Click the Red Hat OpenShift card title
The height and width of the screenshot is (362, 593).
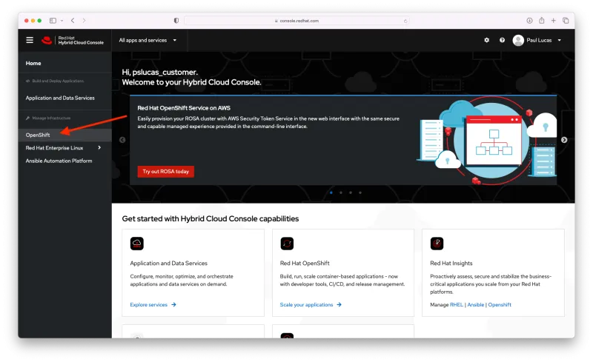tap(305, 263)
